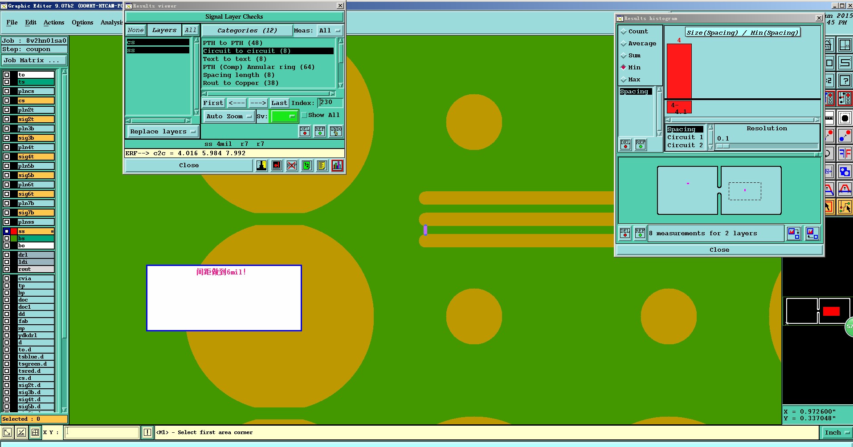Click scroll-down arrow of Spacing Circuit list
Image resolution: width=853 pixels, height=447 pixels.
[710, 148]
